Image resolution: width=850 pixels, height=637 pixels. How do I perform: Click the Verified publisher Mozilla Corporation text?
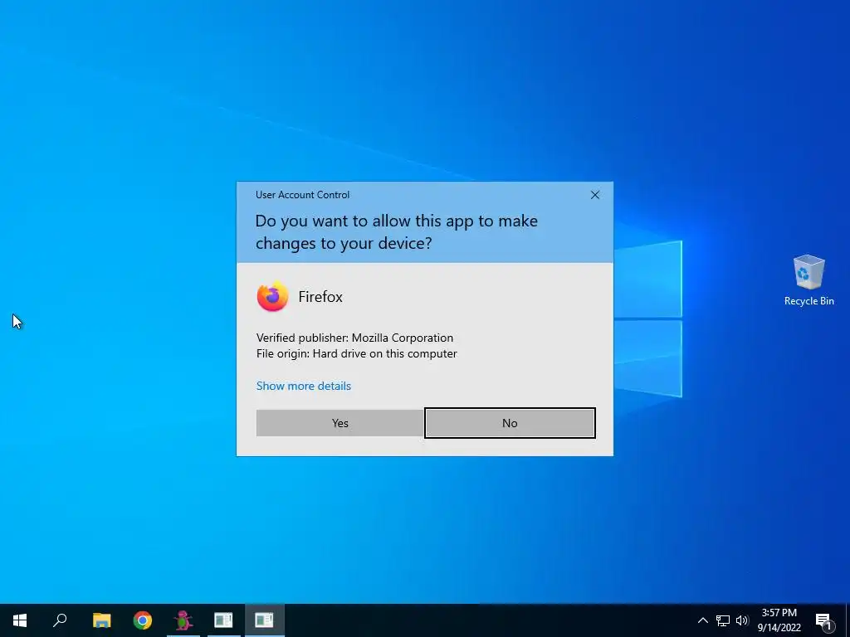(x=354, y=338)
